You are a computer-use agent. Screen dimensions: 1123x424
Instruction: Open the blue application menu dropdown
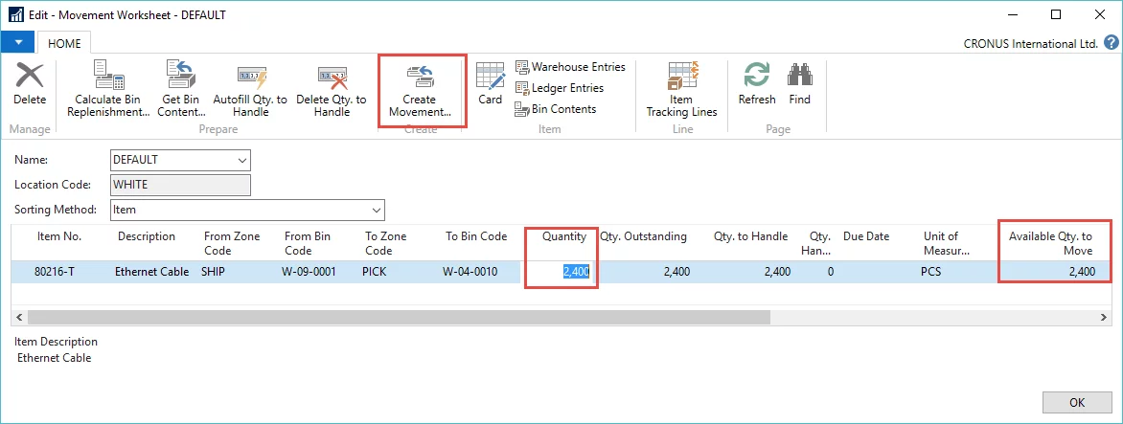(18, 43)
